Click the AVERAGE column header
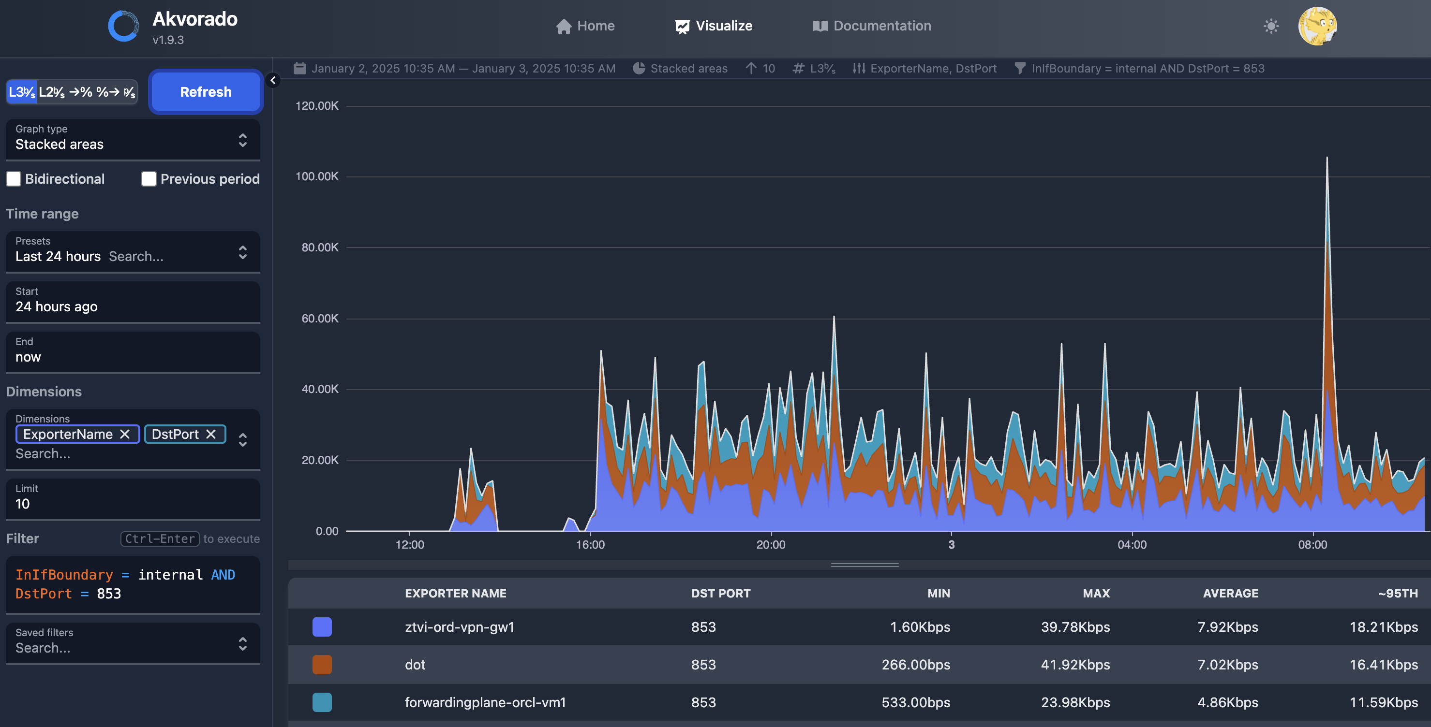1431x727 pixels. tap(1230, 593)
